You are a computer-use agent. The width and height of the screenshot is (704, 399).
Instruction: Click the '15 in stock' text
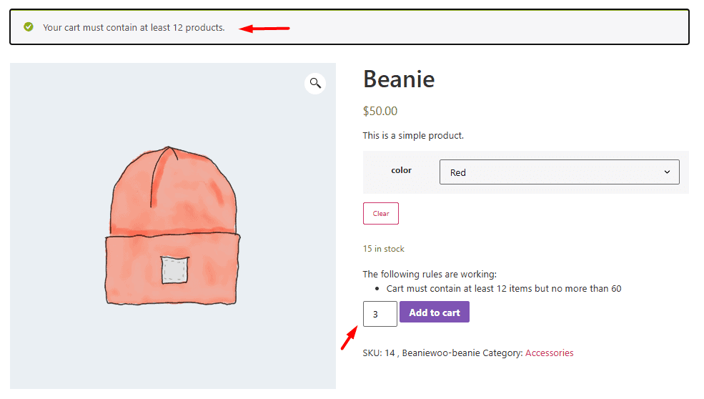pos(384,249)
